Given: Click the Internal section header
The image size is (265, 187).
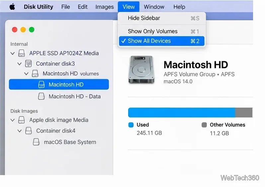Looking at the screenshot, I should pyautogui.click(x=19, y=44).
